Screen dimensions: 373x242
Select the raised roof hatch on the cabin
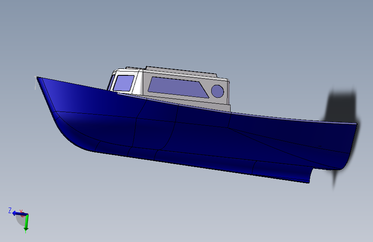(x=181, y=72)
